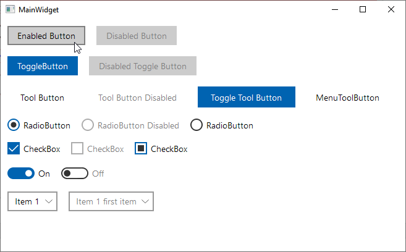Uncheck the checked CheckBox
The image size is (406, 252).
[14, 149]
